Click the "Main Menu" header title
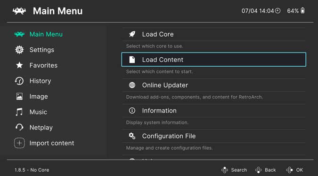This screenshot has width=318, height=176. [58, 11]
